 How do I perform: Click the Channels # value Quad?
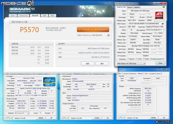tap(158, 78)
